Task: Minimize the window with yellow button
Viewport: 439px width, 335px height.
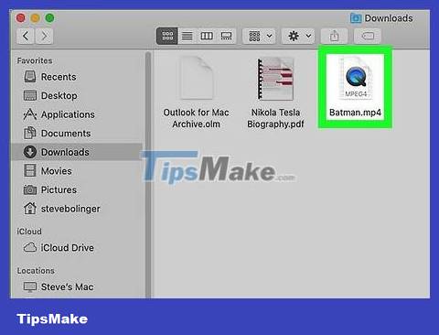Action: (x=35, y=18)
